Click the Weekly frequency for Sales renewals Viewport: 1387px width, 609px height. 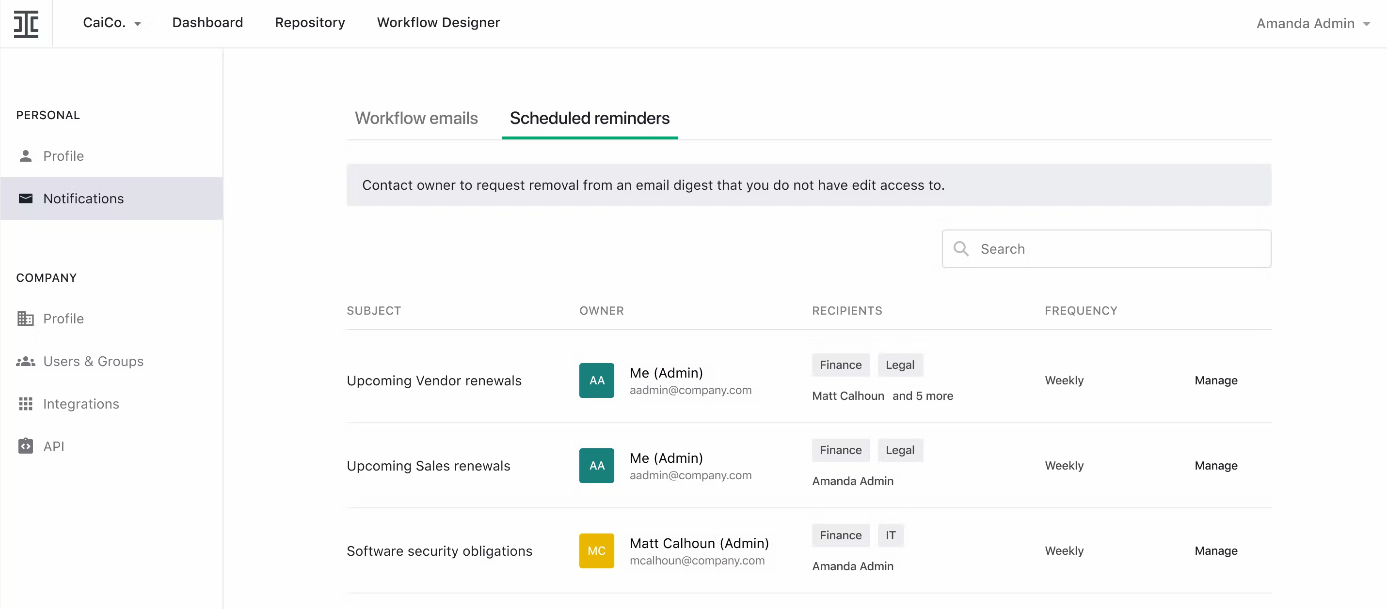click(1064, 466)
